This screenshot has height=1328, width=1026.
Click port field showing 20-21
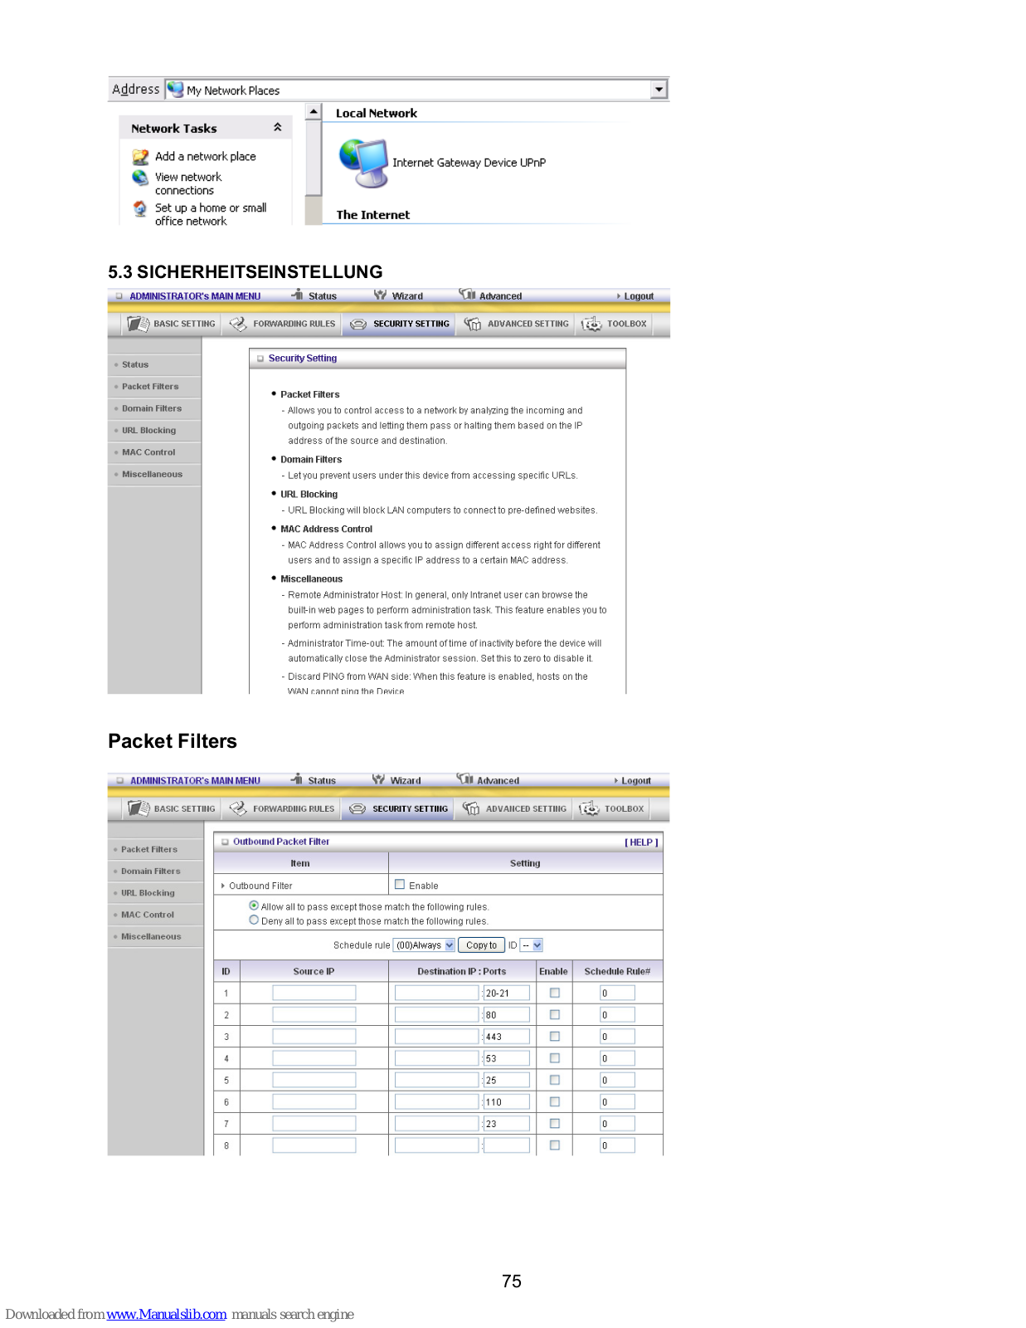[507, 993]
